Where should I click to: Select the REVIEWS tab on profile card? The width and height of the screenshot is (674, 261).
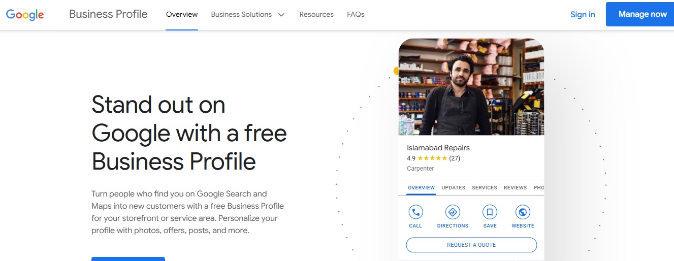point(515,187)
